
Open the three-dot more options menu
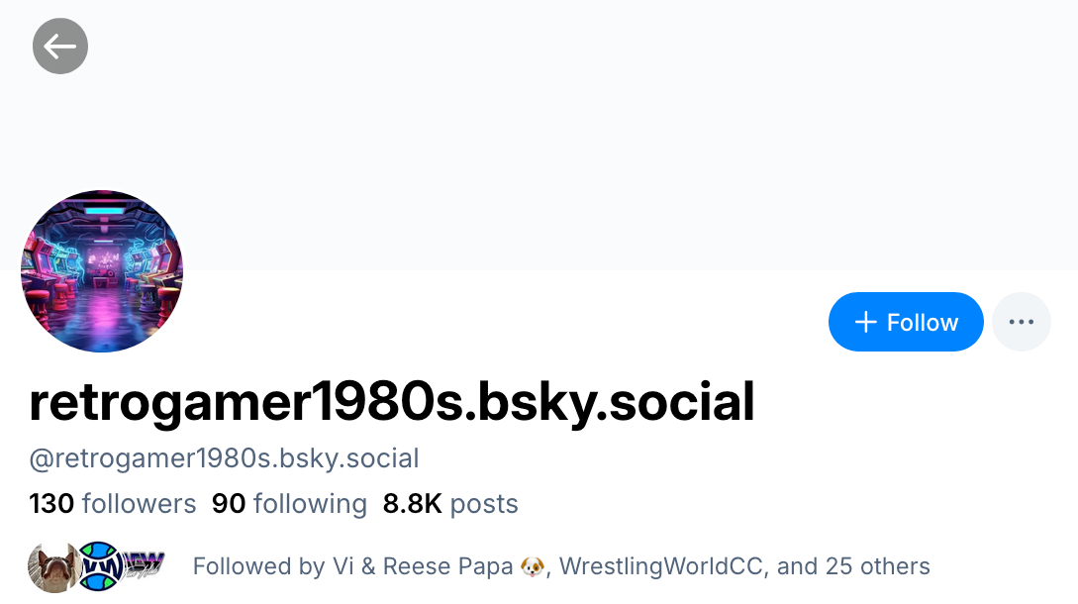click(1021, 322)
